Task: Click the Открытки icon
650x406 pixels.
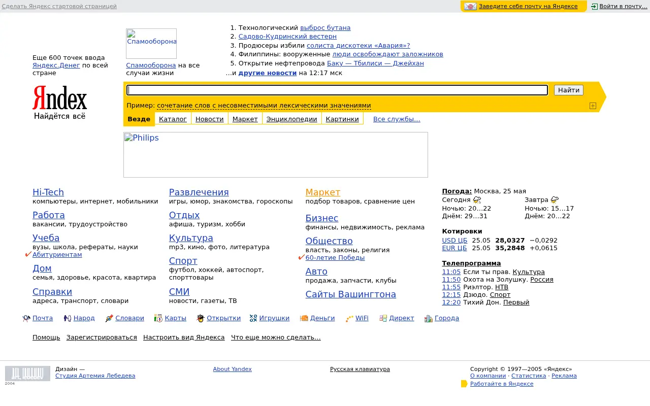Action: [x=201, y=318]
